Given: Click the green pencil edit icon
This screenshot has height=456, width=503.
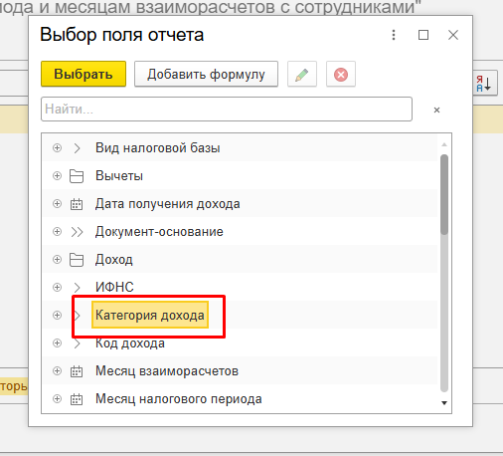Looking at the screenshot, I should point(302,74).
